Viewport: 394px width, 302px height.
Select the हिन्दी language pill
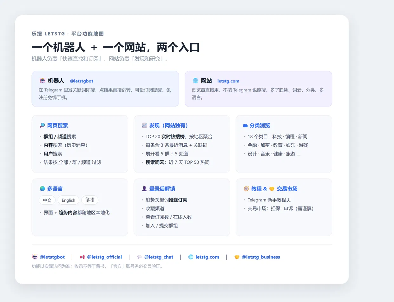(90, 200)
